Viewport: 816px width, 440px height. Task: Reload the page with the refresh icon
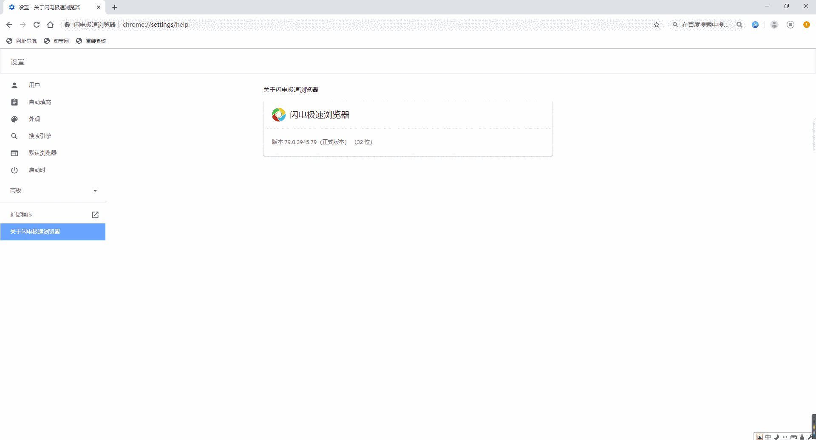point(37,25)
